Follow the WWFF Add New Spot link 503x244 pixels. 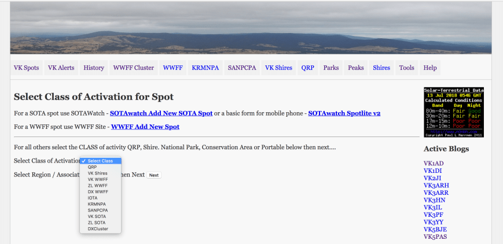[x=145, y=127]
